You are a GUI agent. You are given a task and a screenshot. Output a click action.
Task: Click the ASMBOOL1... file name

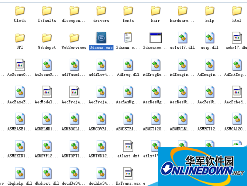pos(74,129)
